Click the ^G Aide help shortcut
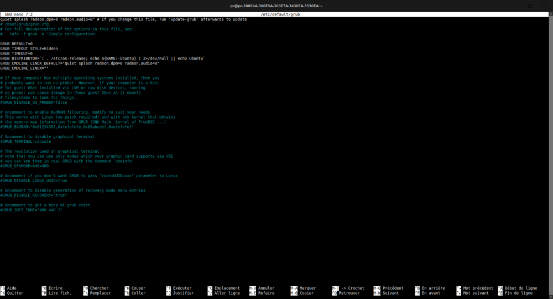 coord(11,288)
